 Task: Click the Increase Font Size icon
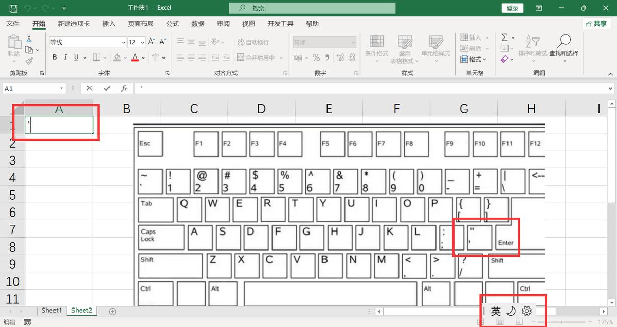[151, 42]
